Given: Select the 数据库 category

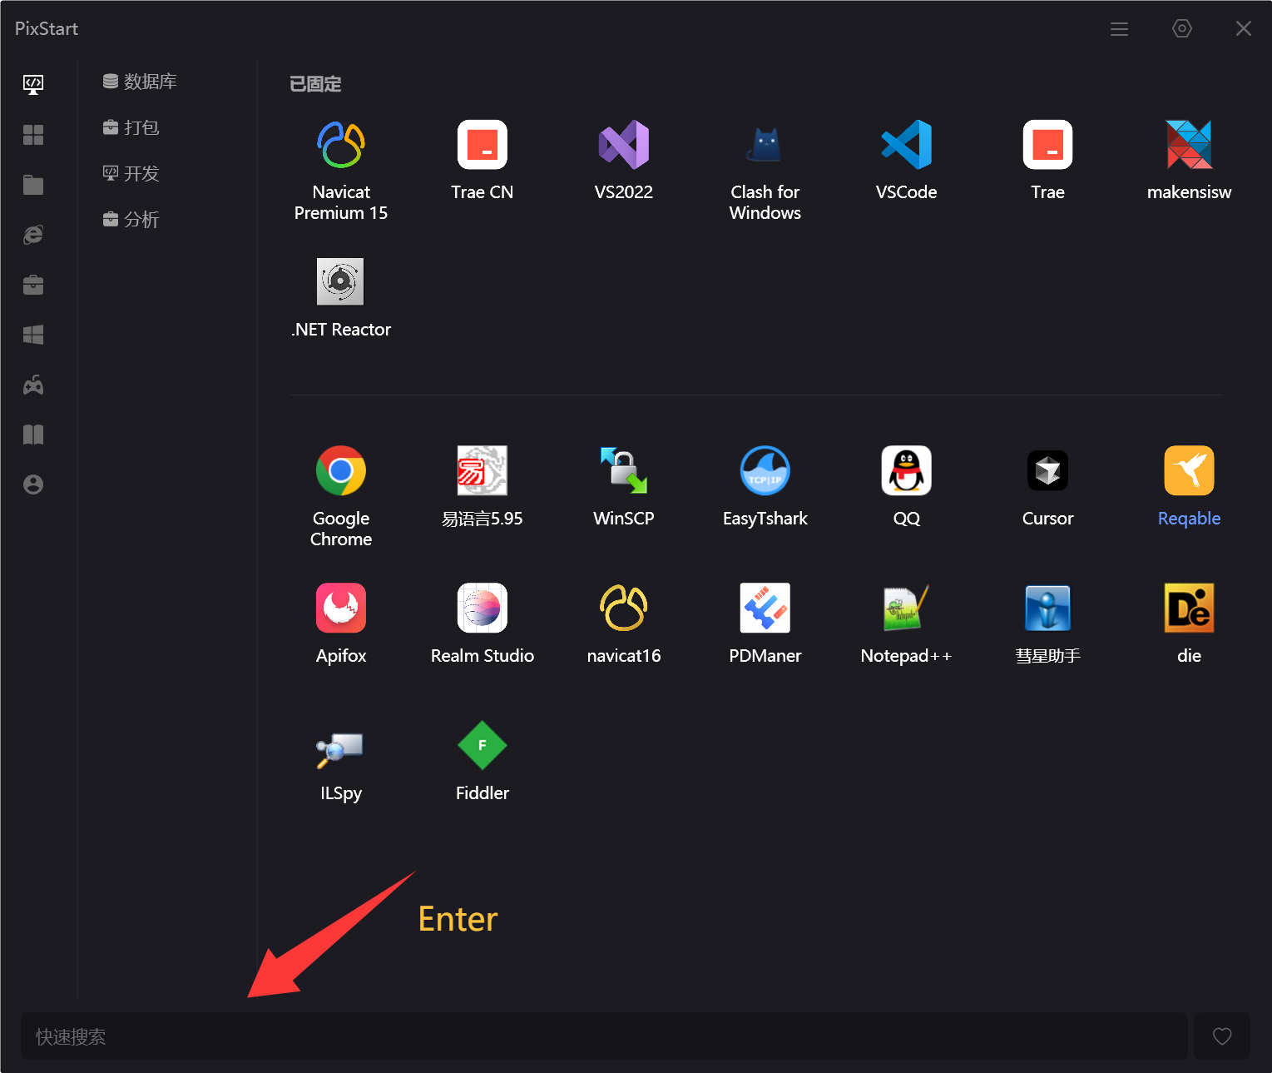Looking at the screenshot, I should click(140, 82).
